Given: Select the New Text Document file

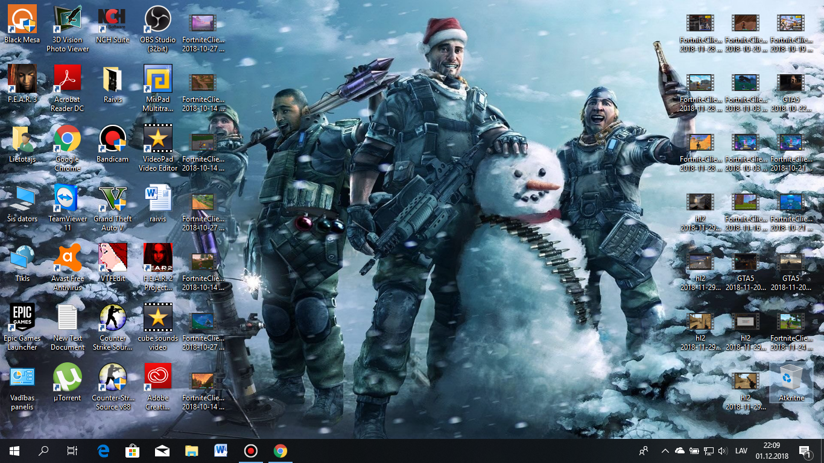Looking at the screenshot, I should 68,327.
